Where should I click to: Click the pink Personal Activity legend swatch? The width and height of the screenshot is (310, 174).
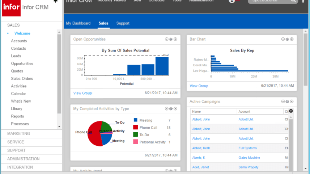coord(135,142)
